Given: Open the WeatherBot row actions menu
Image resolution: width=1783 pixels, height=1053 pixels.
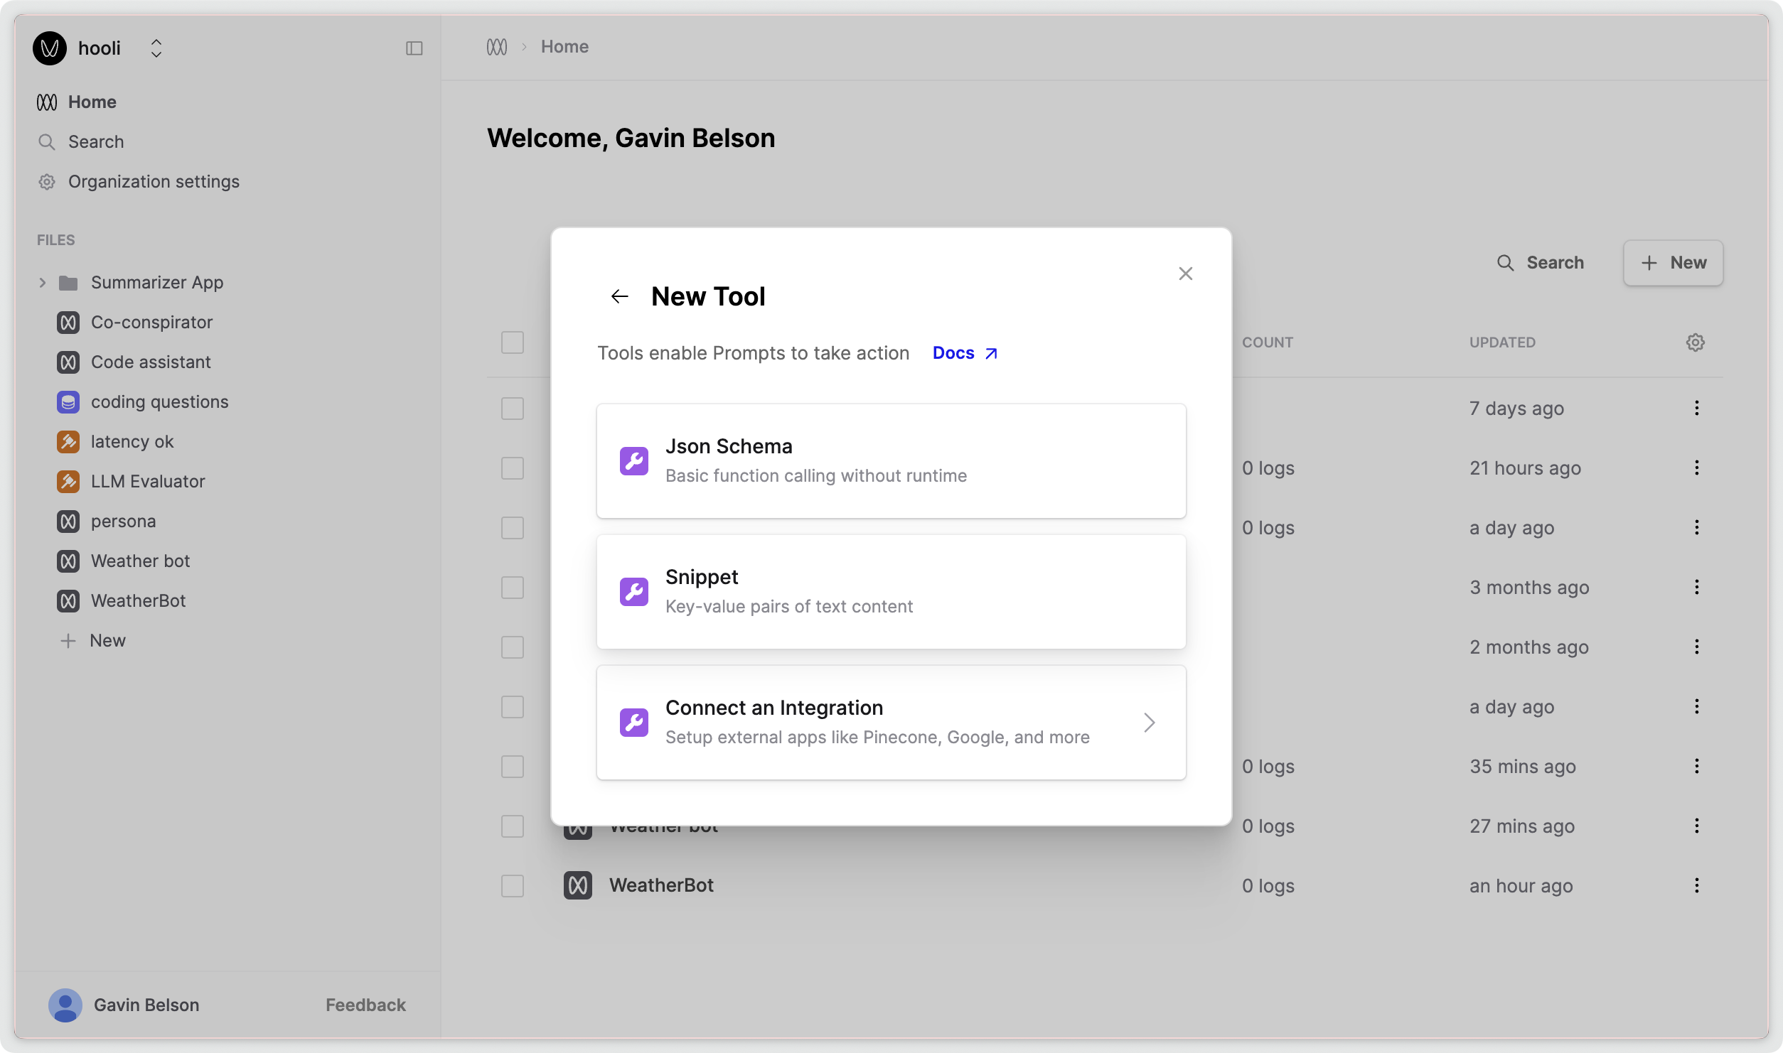Looking at the screenshot, I should pos(1696,885).
